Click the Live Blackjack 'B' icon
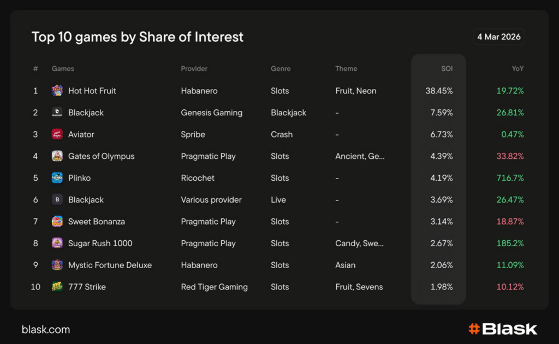The height and width of the screenshot is (344, 559). coord(57,200)
